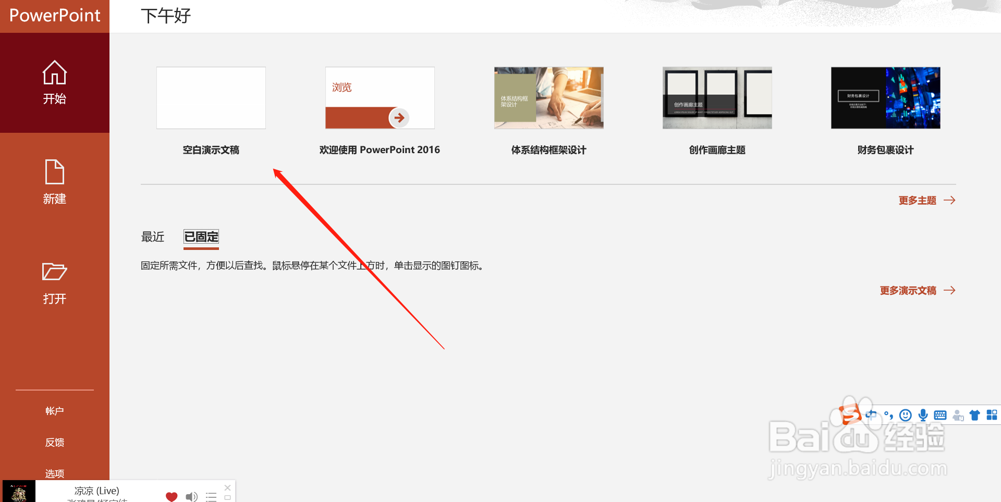
Task: Open the Sogou emoji smiley panel
Action: tap(906, 415)
